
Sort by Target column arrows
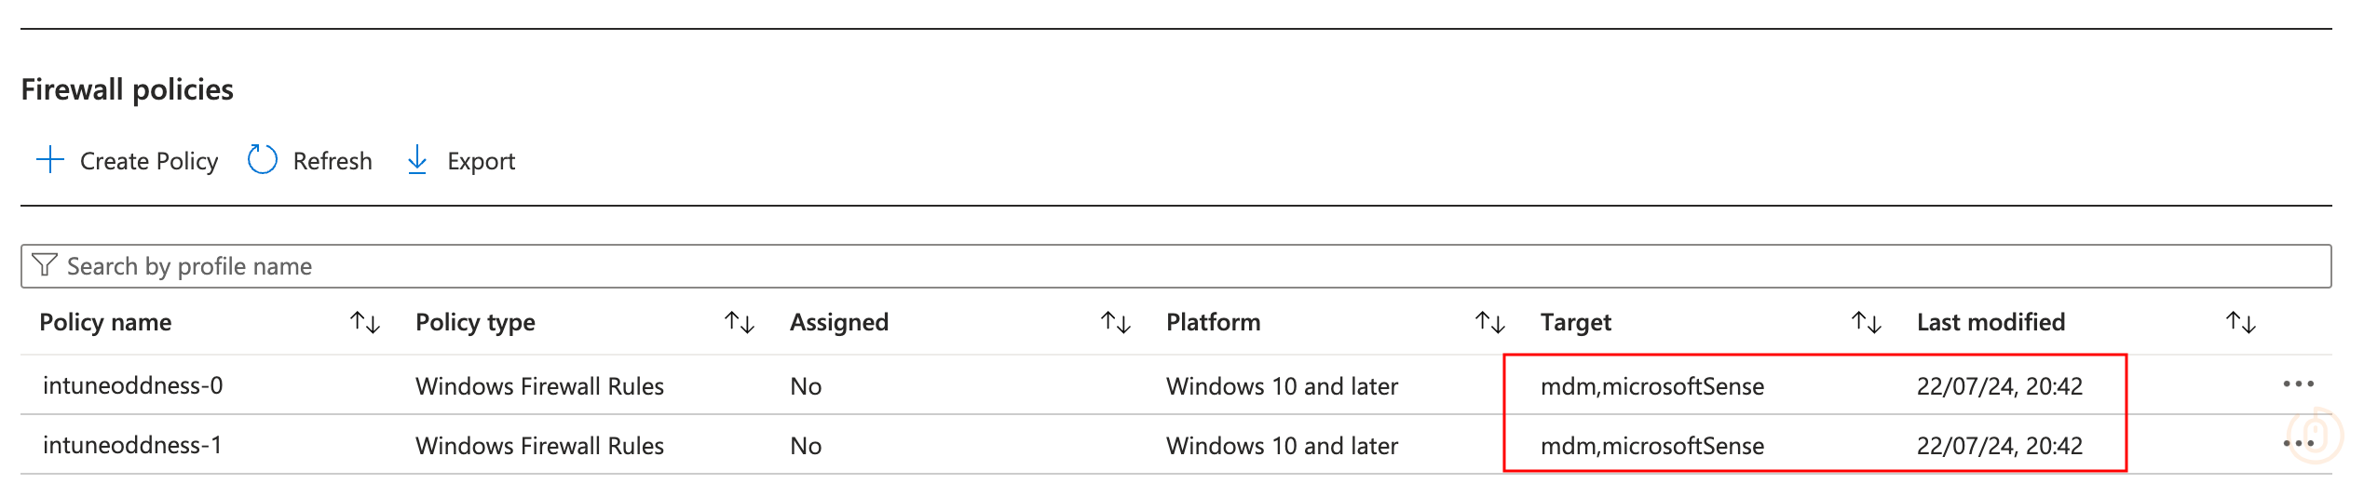(x=1867, y=323)
